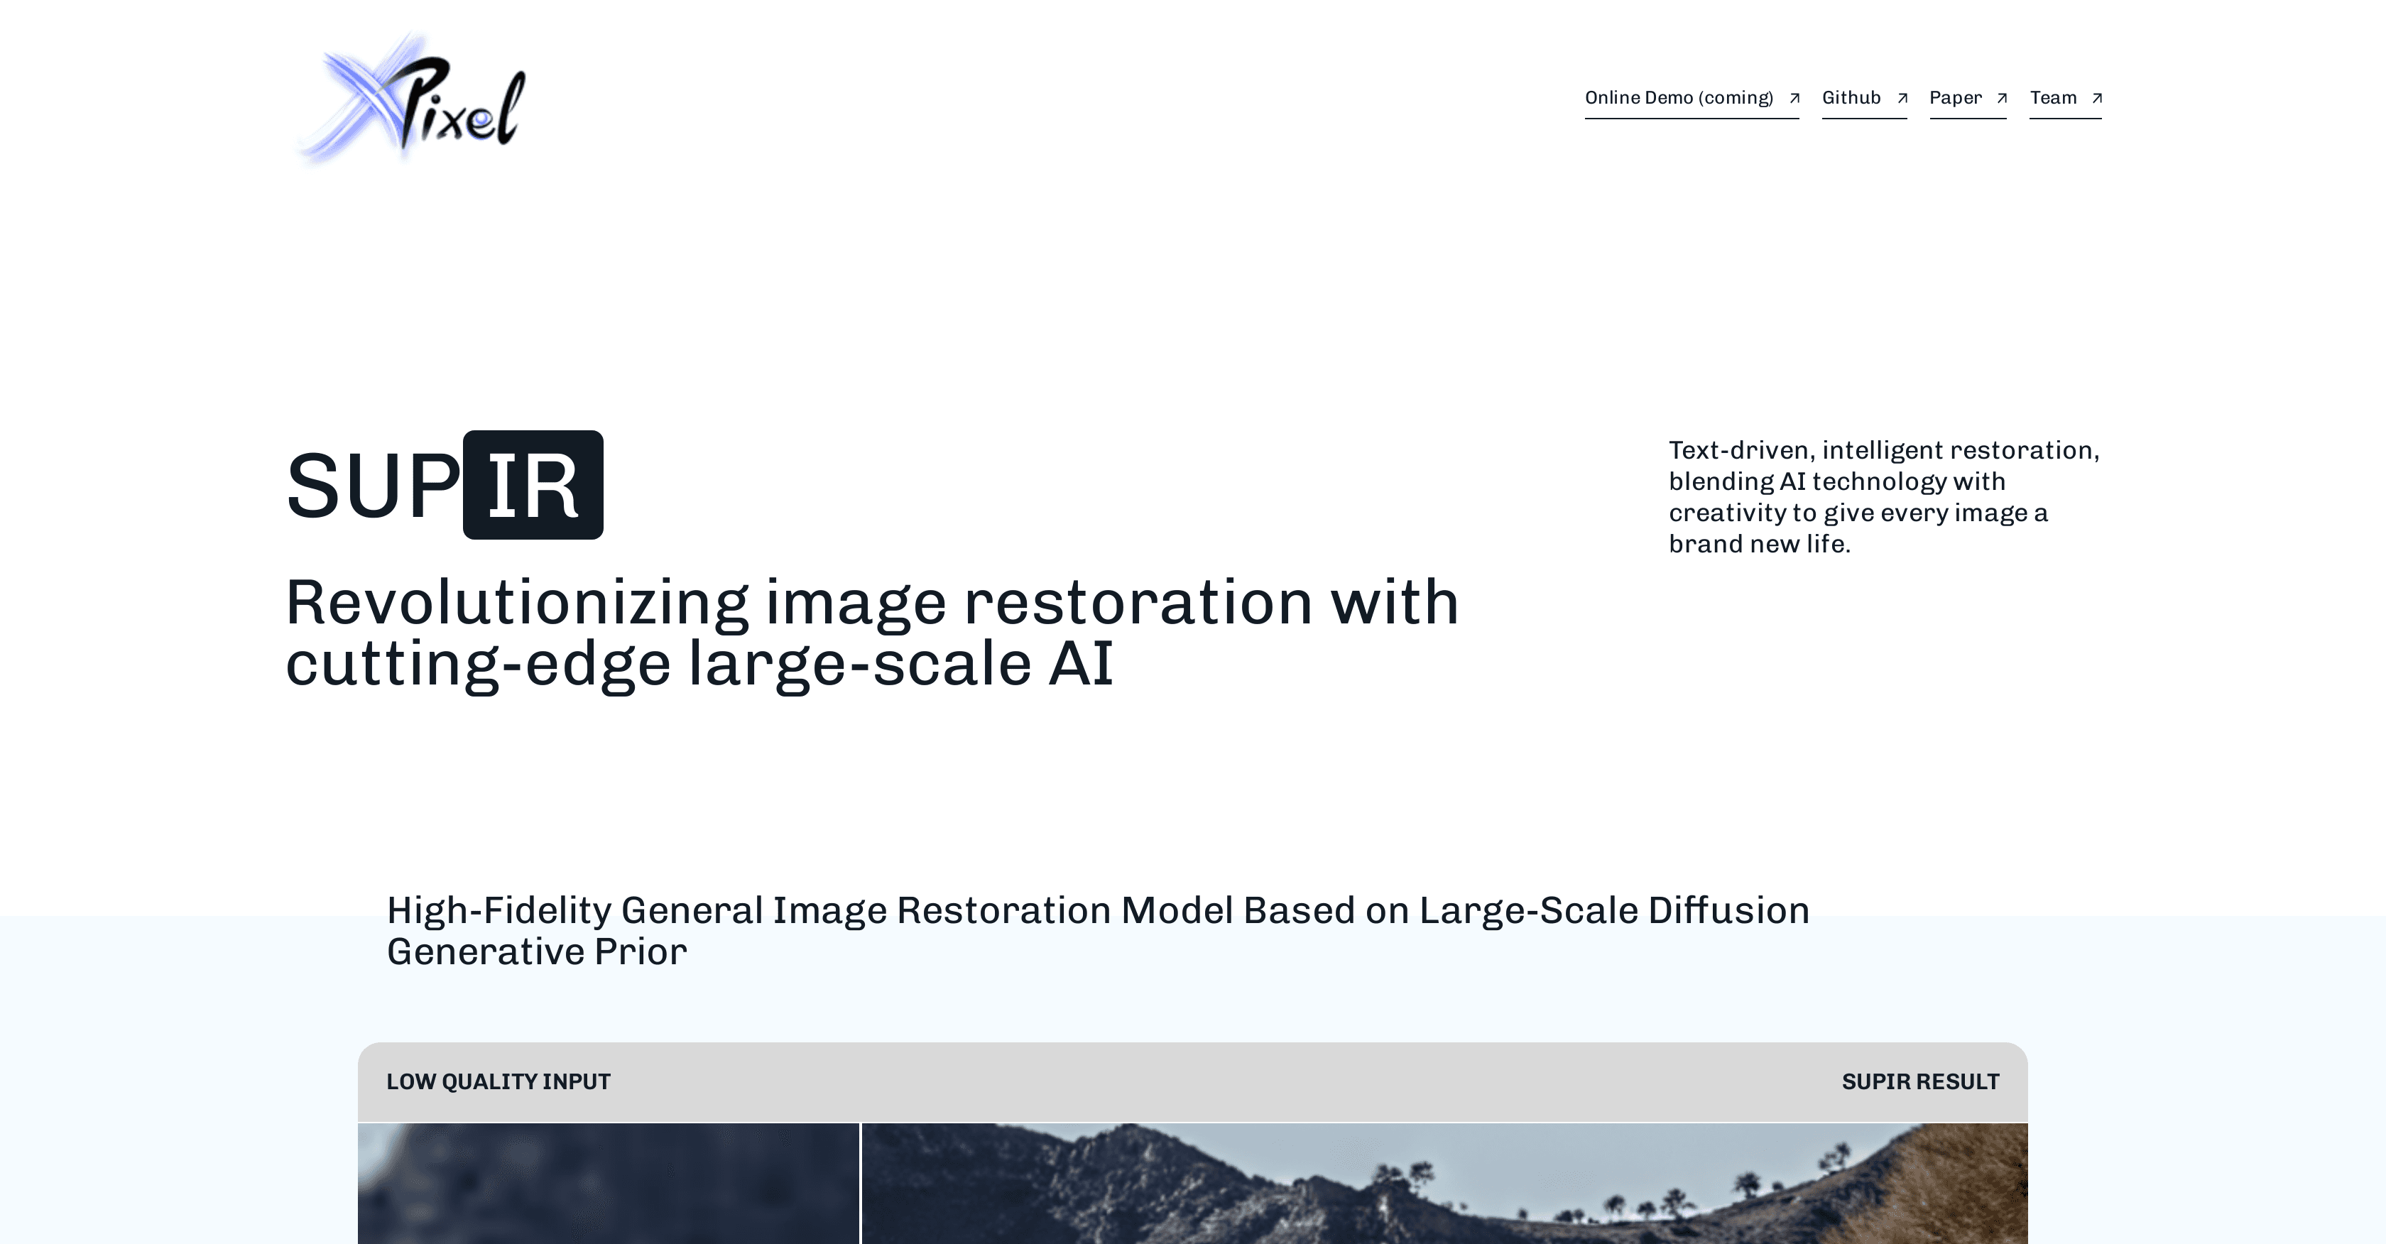Click the SUPIR RESULT label
2386x1244 pixels.
point(1919,1082)
